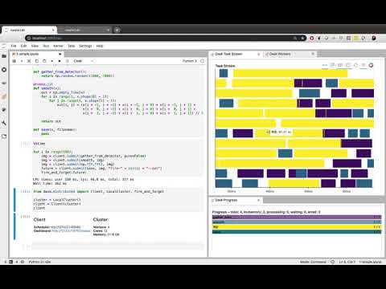This screenshot has height=289, width=386.
Task: Open the Bokeh logo link icon
Action: coord(372,65)
